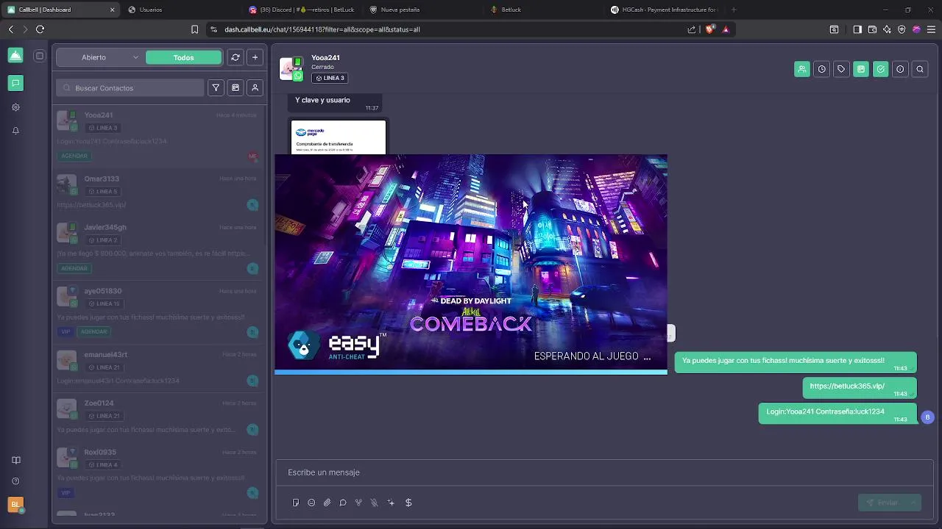Reload the page in browser toolbar

(40, 29)
